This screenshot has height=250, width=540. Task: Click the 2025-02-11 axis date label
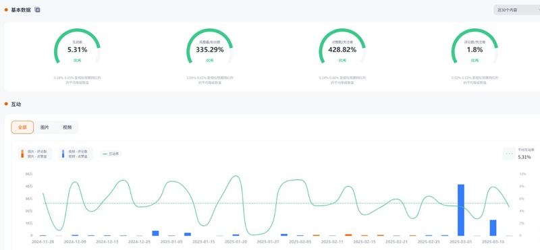point(332,242)
